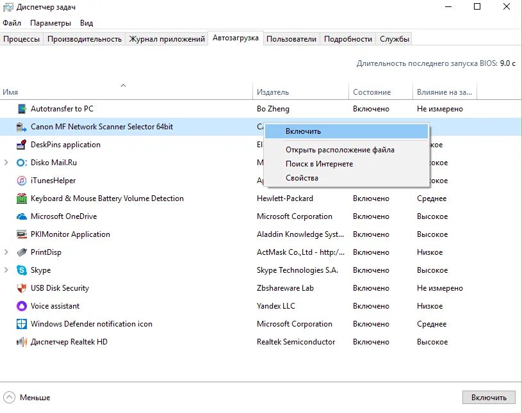Click the Yandex LLC publisher cell
The height and width of the screenshot is (413, 522).
(276, 306)
